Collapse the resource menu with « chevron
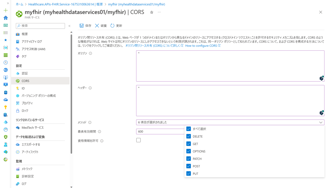This screenshot has width=328, height=188. 69,26
